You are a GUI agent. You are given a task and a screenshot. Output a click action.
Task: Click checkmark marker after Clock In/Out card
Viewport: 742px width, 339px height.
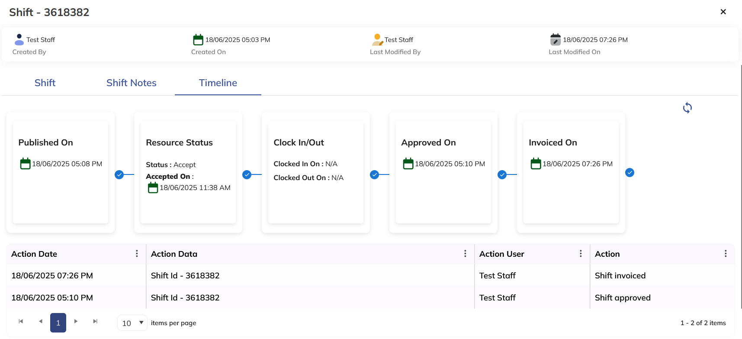(374, 174)
